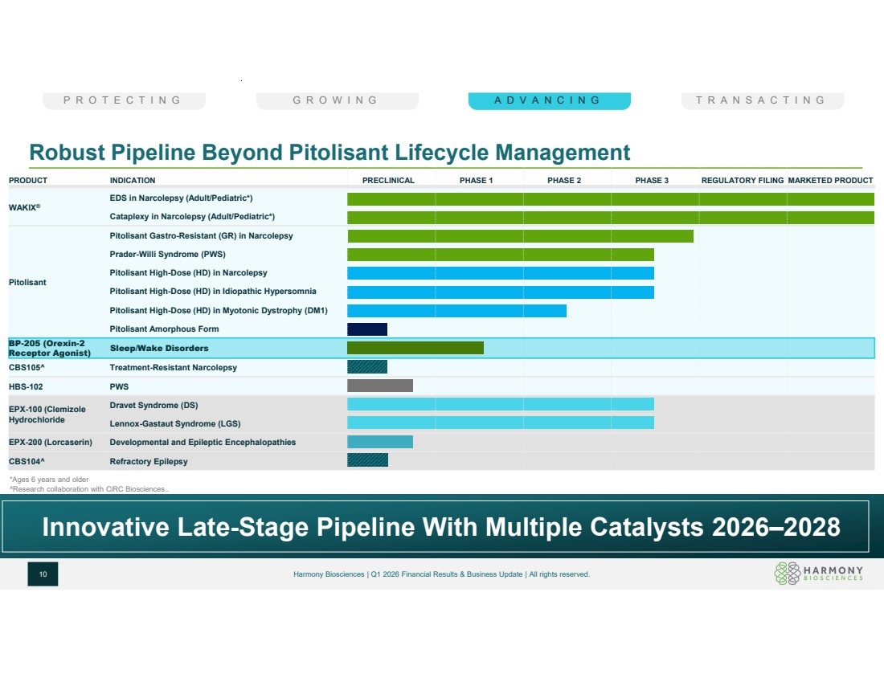884x682 pixels.
Task: Click Dravet Syndrome (DS) text
Action: 153,405
